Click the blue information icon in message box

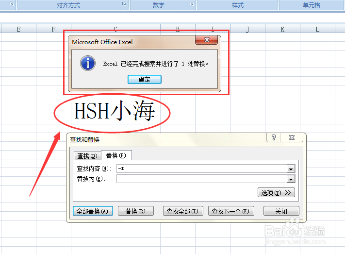click(88, 63)
